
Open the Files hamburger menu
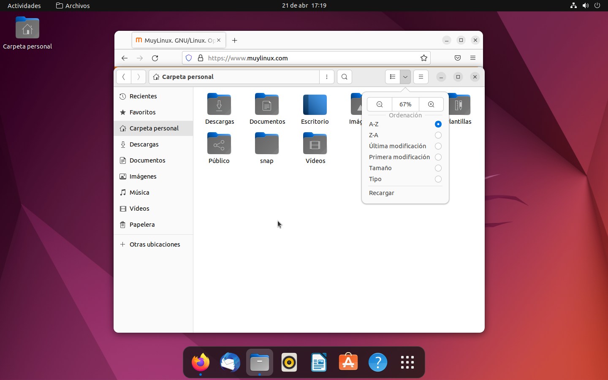coord(421,77)
